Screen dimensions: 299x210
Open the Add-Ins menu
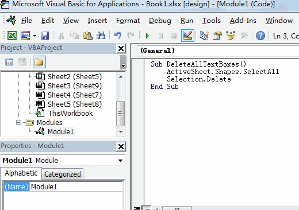click(x=243, y=21)
